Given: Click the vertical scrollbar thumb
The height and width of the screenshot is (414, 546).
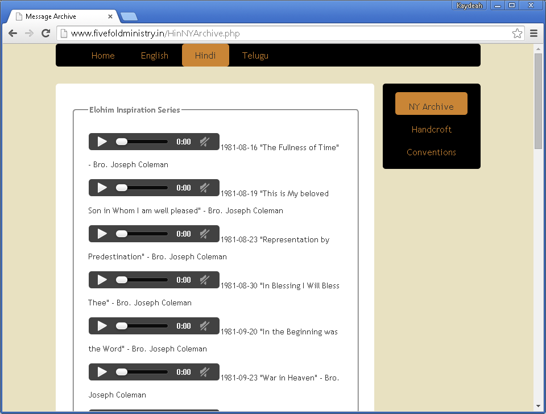Looking at the screenshot, I should coord(539,101).
